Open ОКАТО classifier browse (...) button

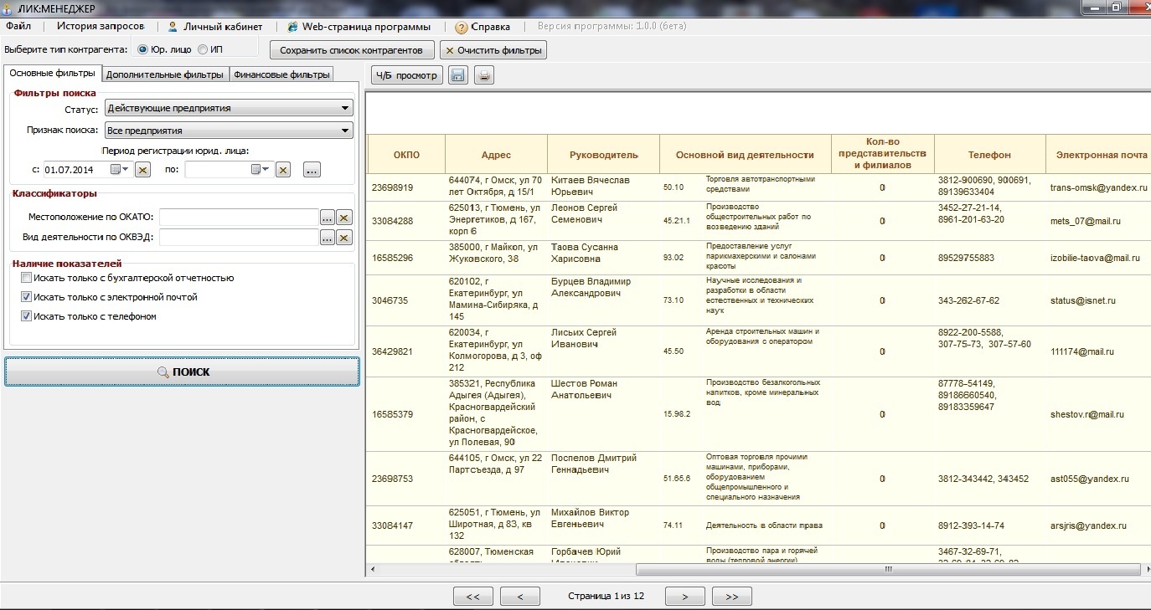point(327,218)
